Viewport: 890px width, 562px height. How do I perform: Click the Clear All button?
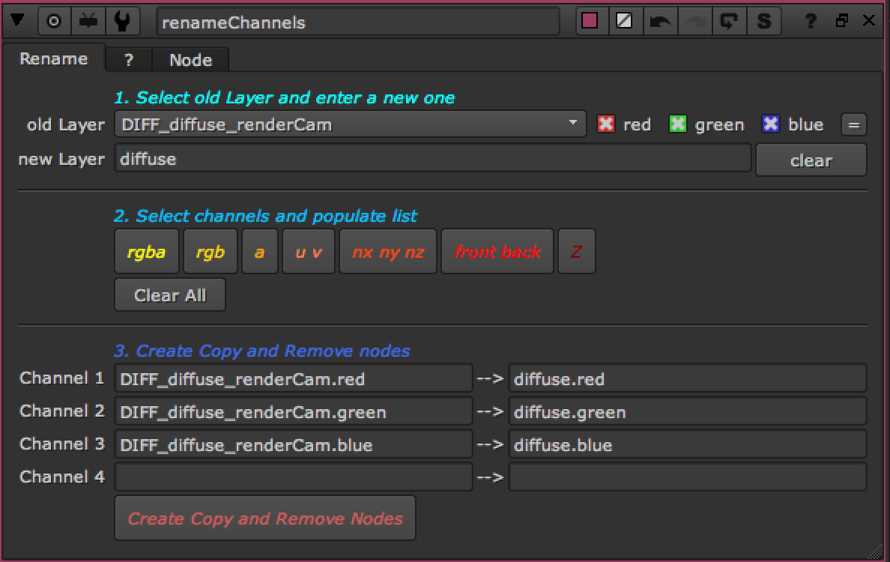point(170,295)
